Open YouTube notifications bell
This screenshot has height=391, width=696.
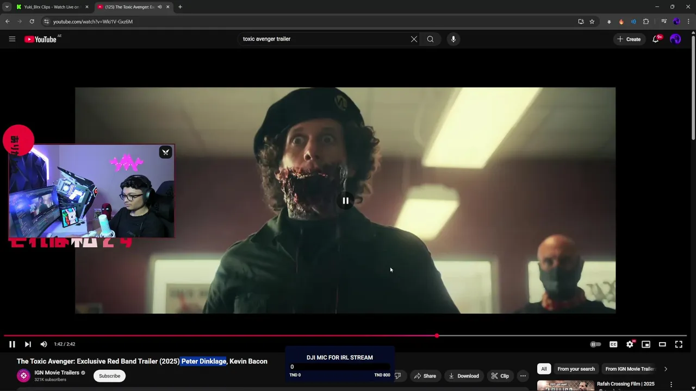point(656,39)
